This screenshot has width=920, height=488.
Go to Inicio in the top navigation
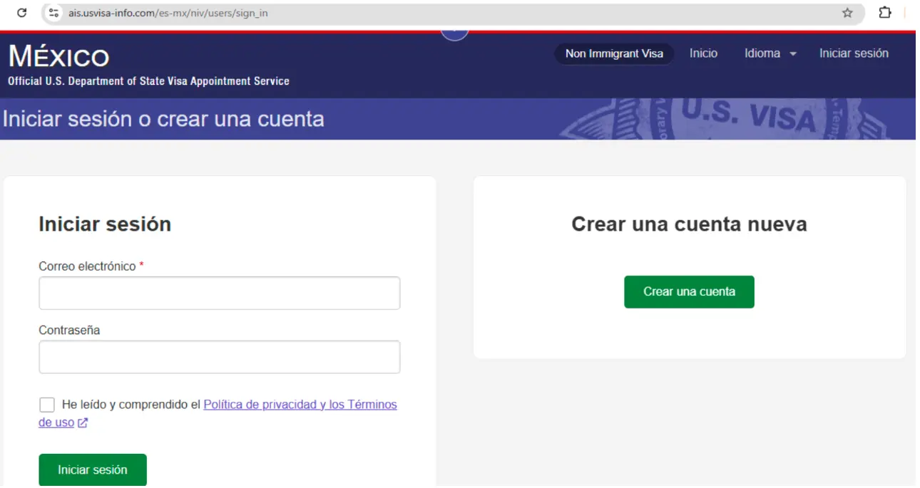[x=703, y=53]
